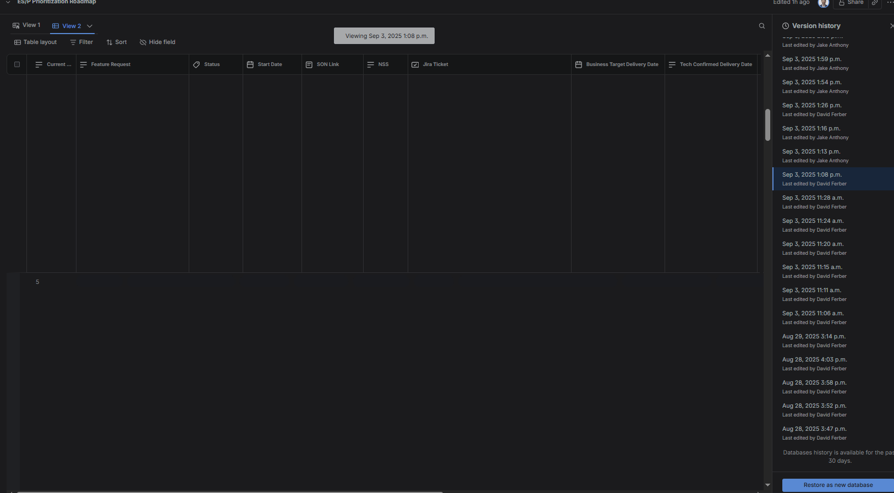The width and height of the screenshot is (894, 493).
Task: Click the Start Date calendar icon
Action: pos(250,64)
